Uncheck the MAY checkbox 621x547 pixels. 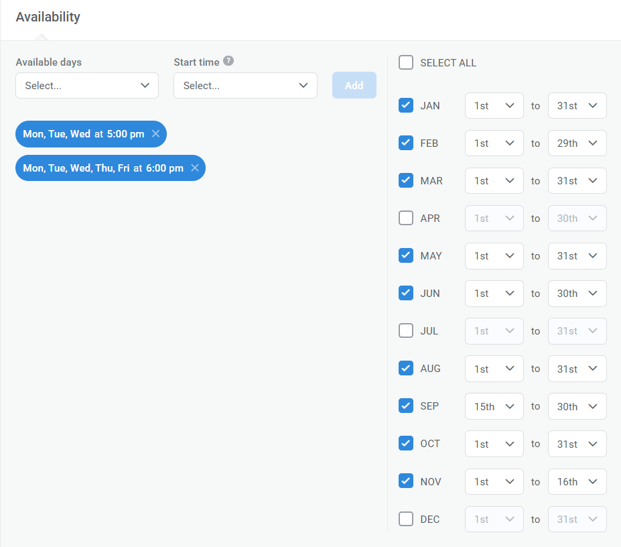pos(405,255)
